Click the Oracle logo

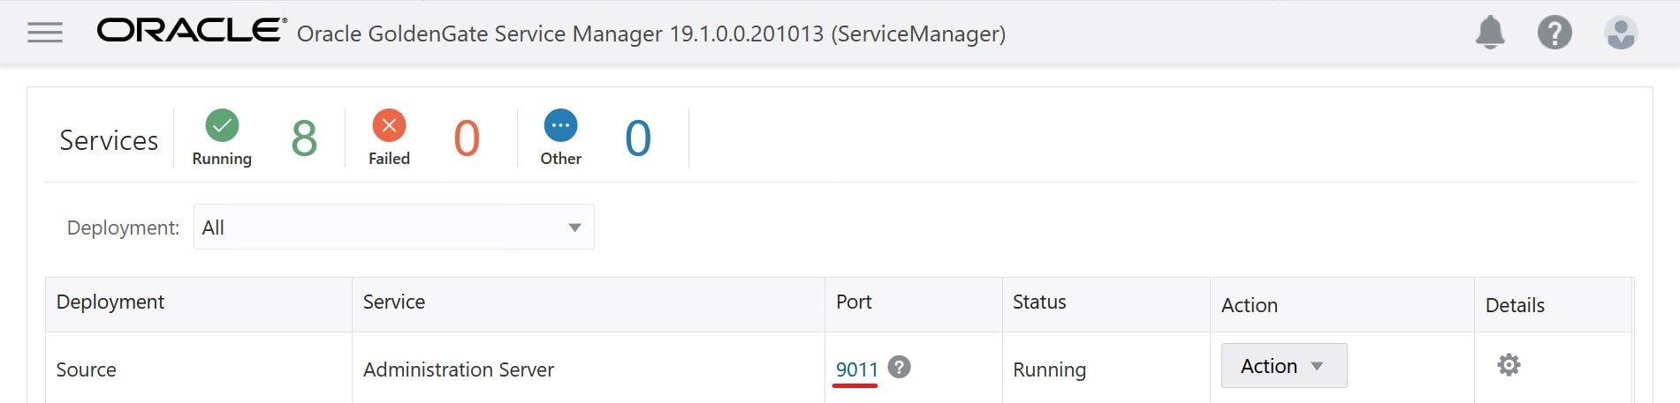point(192,31)
